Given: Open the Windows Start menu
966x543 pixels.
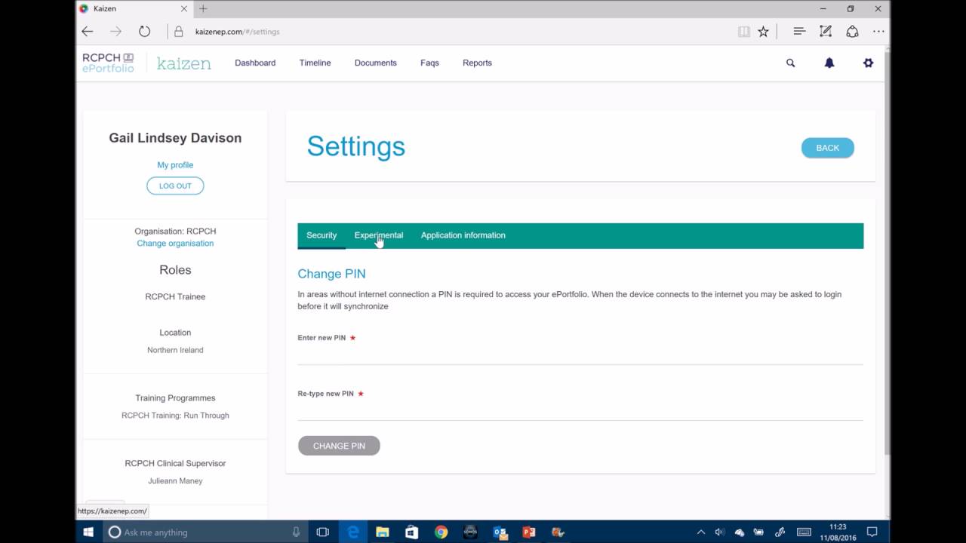Looking at the screenshot, I should (88, 532).
